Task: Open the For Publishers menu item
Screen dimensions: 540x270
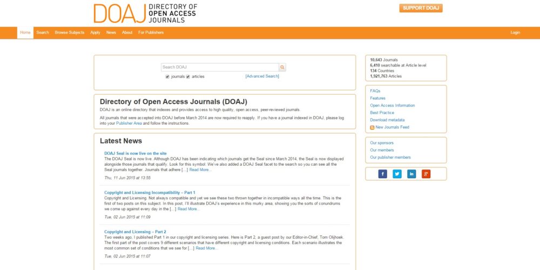Action: click(151, 33)
